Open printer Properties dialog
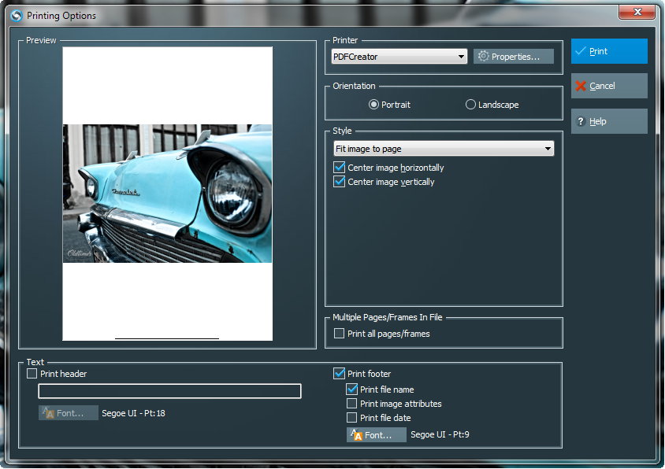Viewport: 665px width, 469px height. coord(514,57)
